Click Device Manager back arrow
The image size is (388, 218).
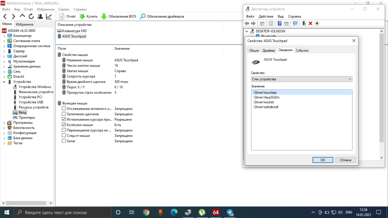coord(247,23)
